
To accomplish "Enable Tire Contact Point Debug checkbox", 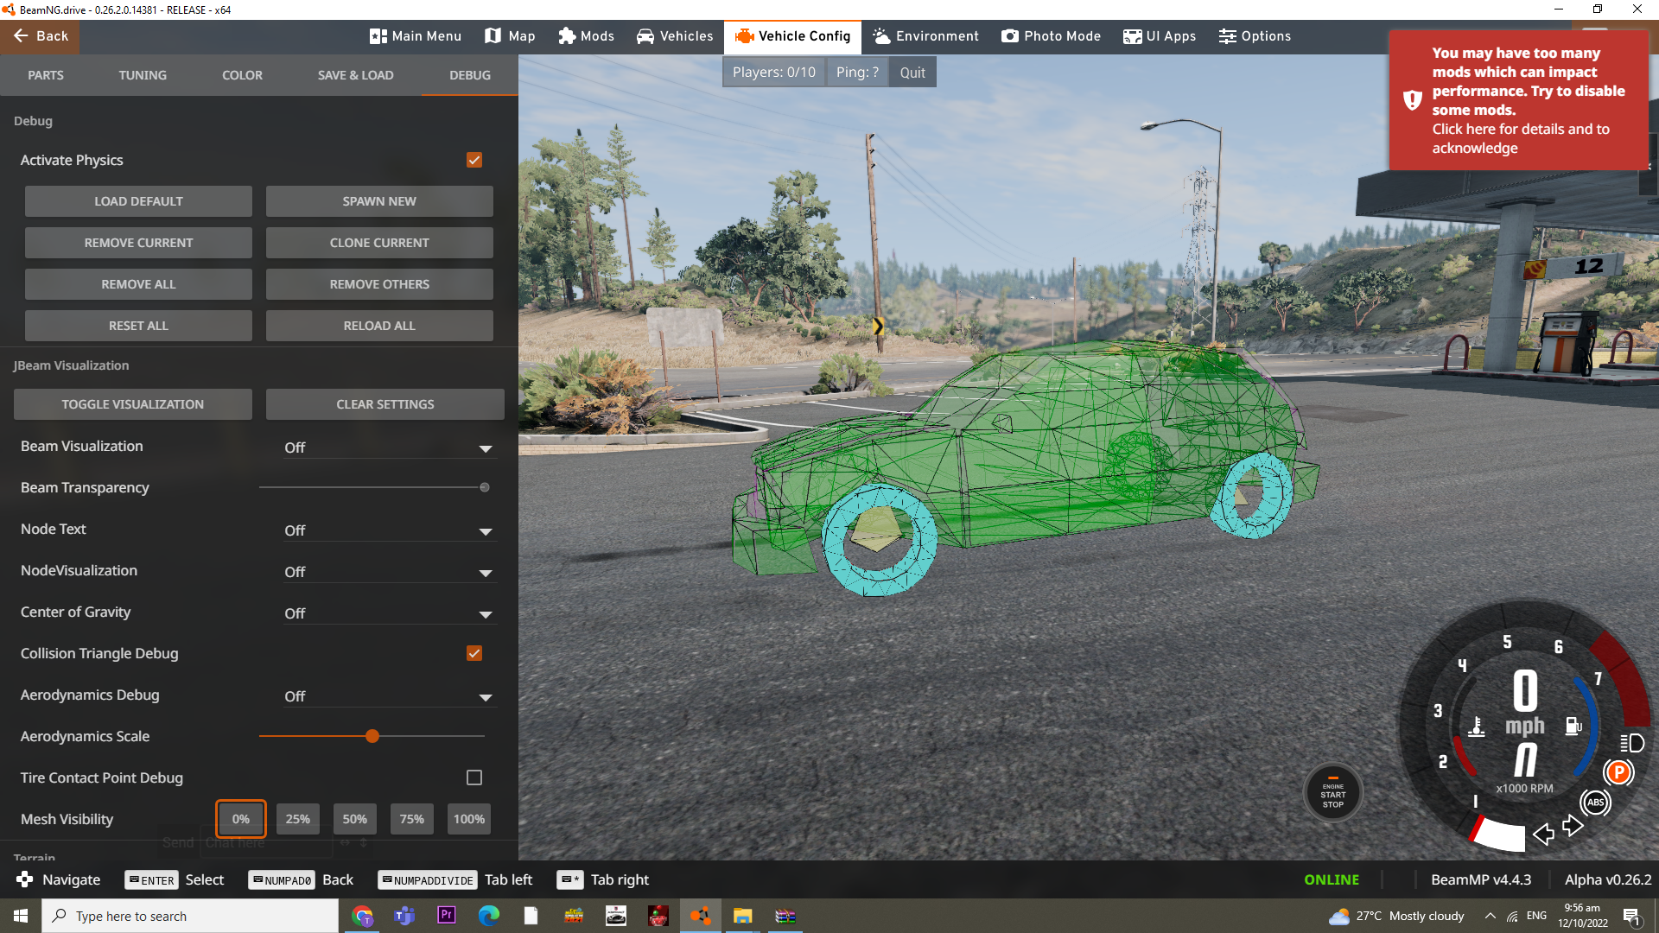I will click(474, 777).
